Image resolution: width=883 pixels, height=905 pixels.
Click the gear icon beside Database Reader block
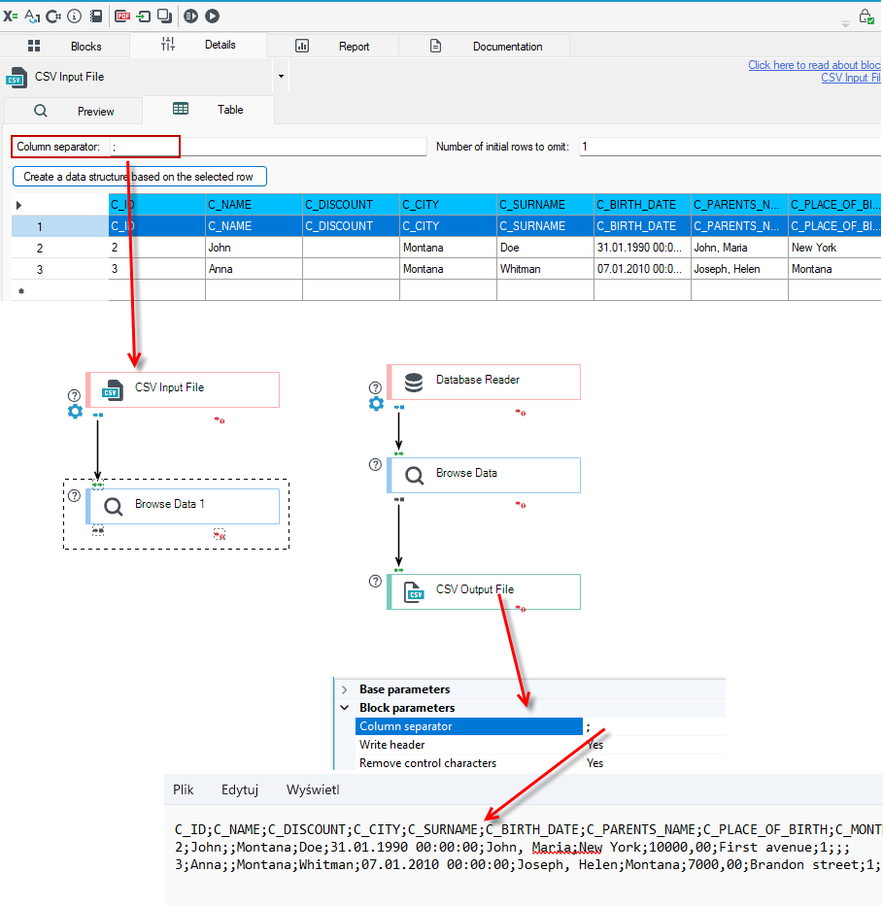click(376, 403)
